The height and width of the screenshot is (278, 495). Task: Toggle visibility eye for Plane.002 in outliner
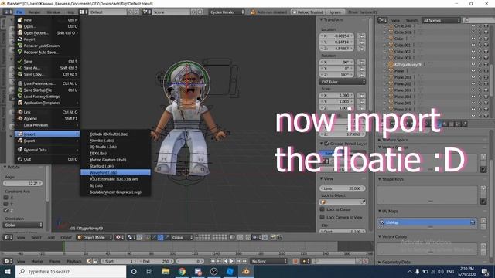click(473, 83)
